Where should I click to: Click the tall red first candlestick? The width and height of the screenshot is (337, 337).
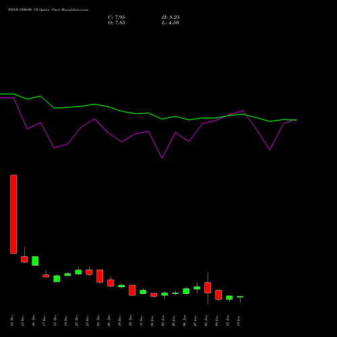pyautogui.click(x=13, y=214)
